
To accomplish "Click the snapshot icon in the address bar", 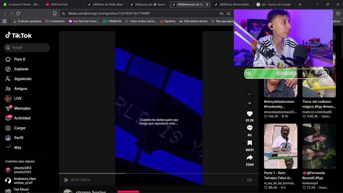I will tap(229, 13).
